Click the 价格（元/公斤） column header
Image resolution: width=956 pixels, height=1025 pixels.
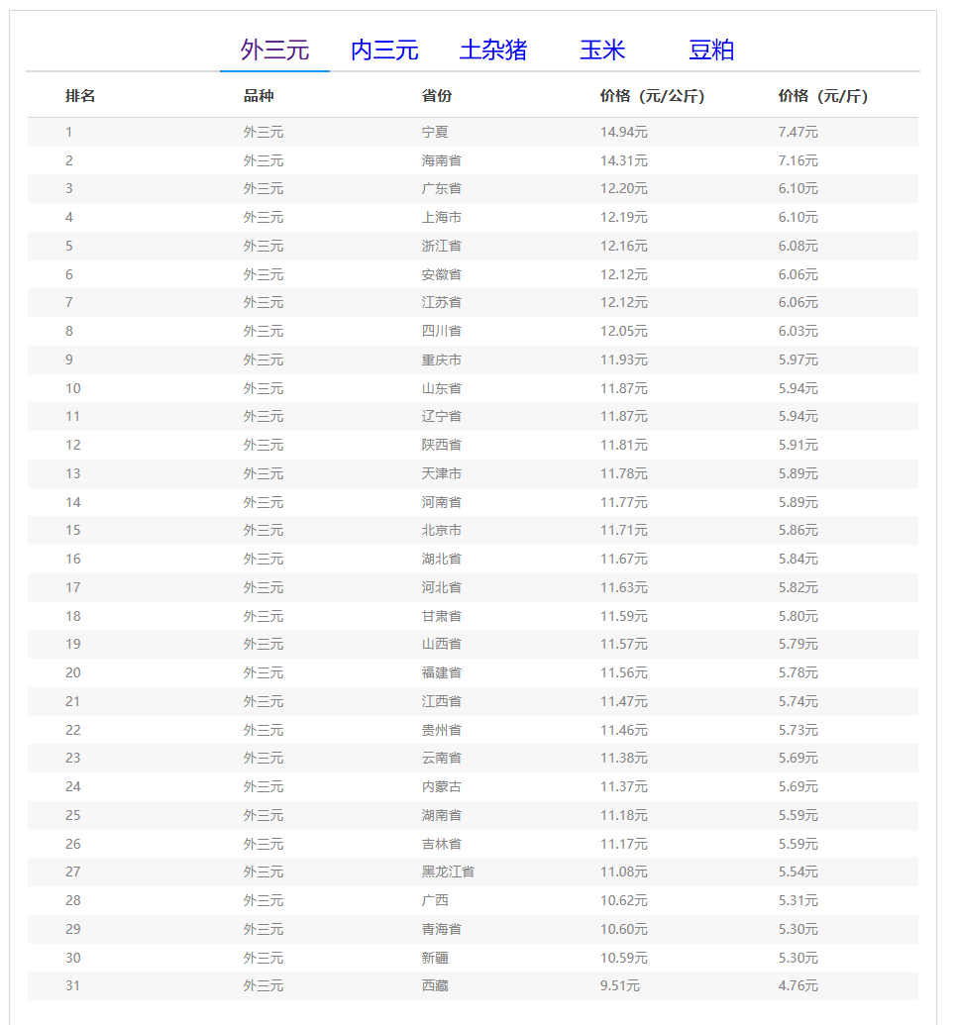coord(652,96)
